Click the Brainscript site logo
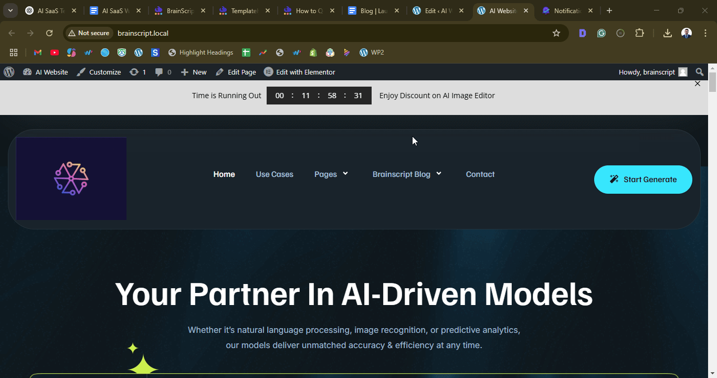 [x=71, y=179]
